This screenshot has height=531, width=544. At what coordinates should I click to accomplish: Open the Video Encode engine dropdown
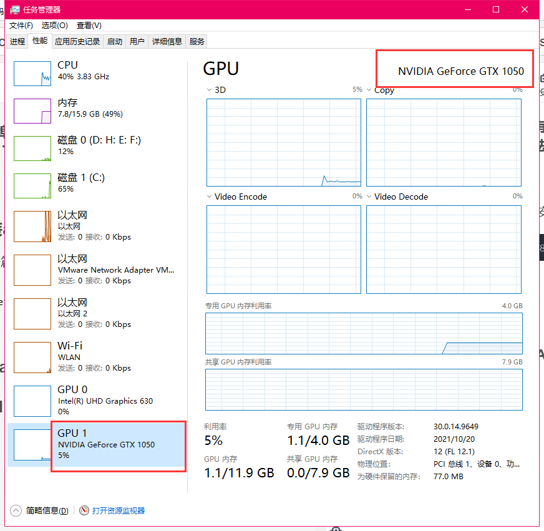point(210,197)
